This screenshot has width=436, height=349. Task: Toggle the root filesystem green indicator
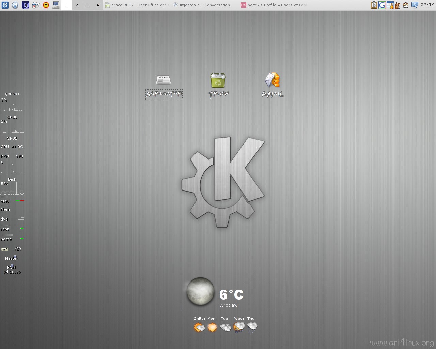[22, 228]
